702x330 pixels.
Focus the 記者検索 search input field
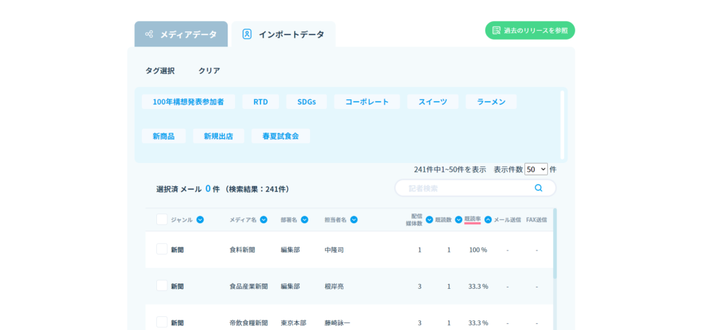(x=466, y=188)
